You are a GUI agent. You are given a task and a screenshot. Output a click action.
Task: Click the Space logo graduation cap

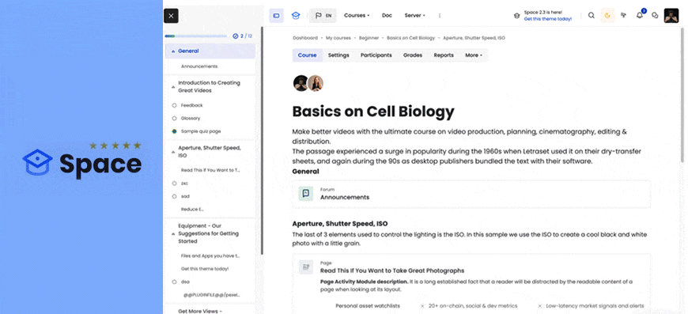(38, 163)
